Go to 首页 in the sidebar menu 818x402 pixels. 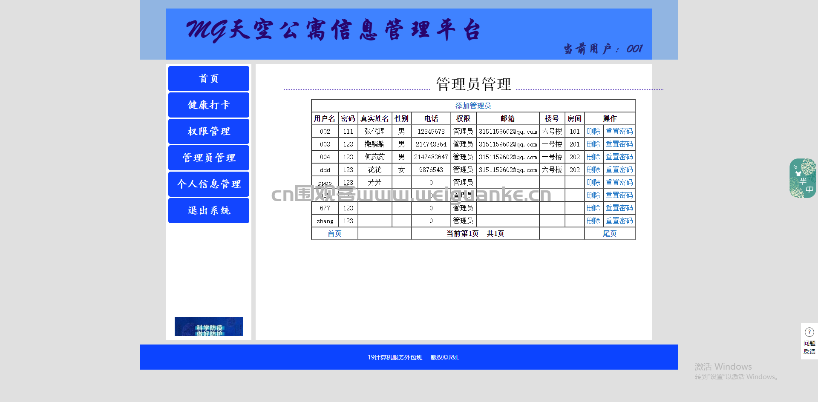209,78
